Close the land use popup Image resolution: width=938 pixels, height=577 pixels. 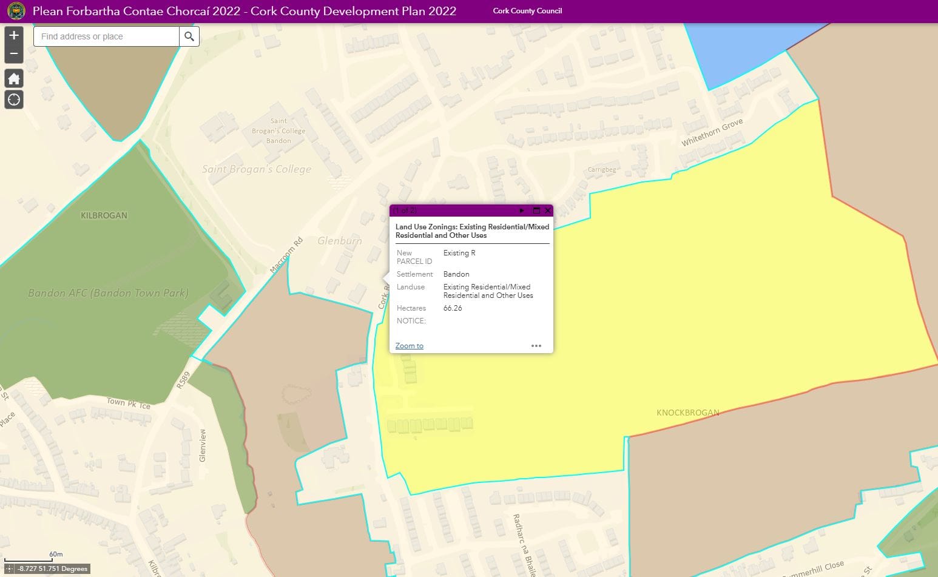click(x=548, y=211)
